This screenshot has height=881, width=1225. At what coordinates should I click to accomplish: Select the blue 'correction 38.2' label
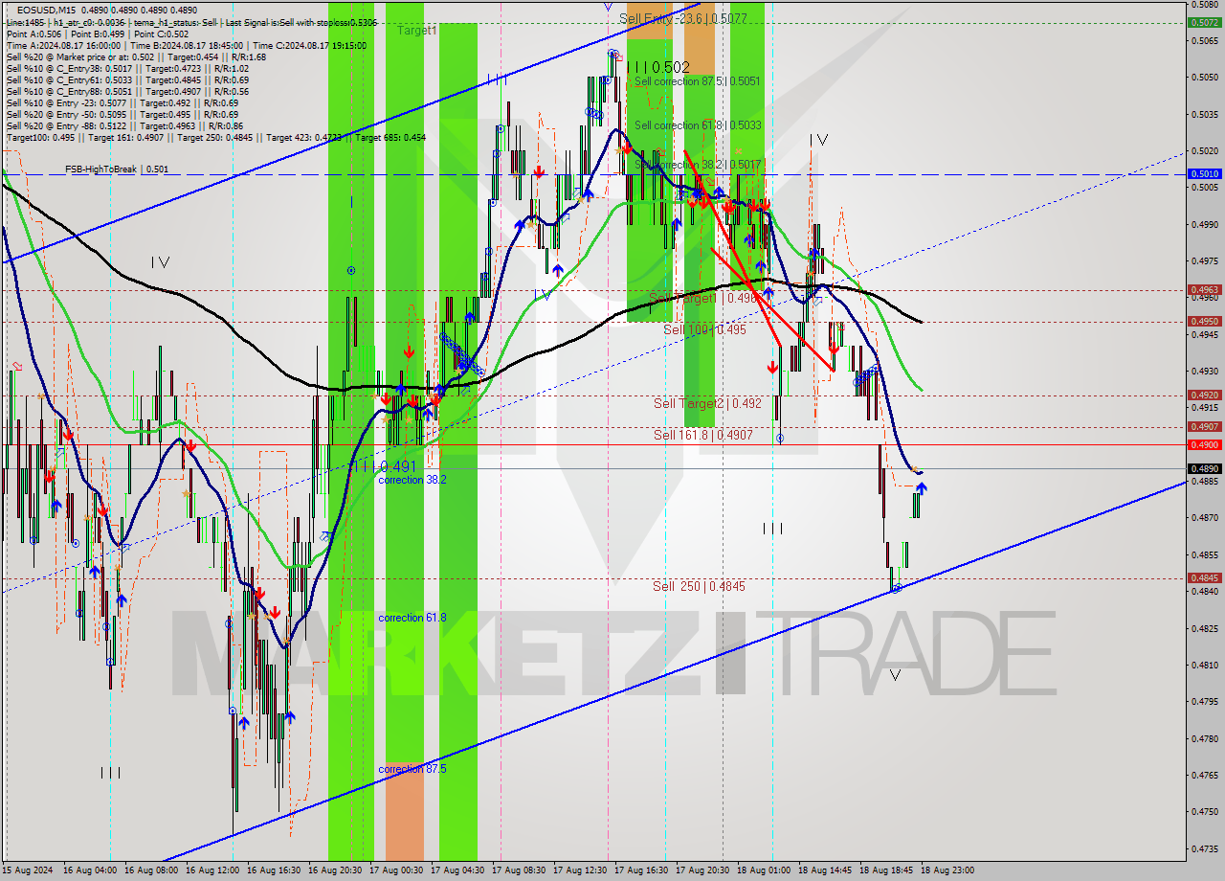tap(412, 480)
